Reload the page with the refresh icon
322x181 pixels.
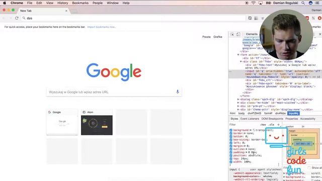point(17,18)
